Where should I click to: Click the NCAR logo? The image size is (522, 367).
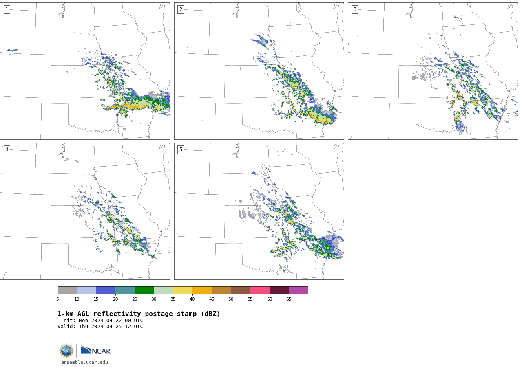[95, 350]
